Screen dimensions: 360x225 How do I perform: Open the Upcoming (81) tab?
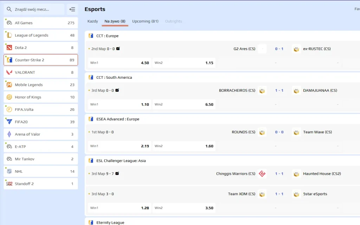[x=145, y=21]
